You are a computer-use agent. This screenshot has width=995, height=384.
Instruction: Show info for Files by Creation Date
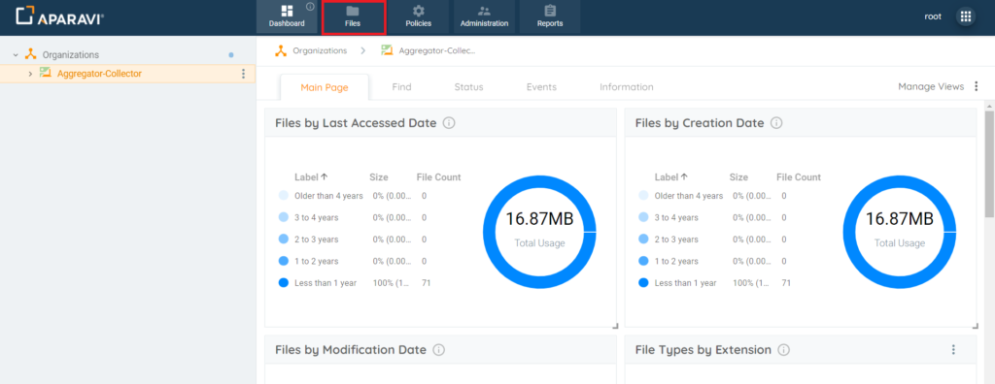[x=776, y=123]
